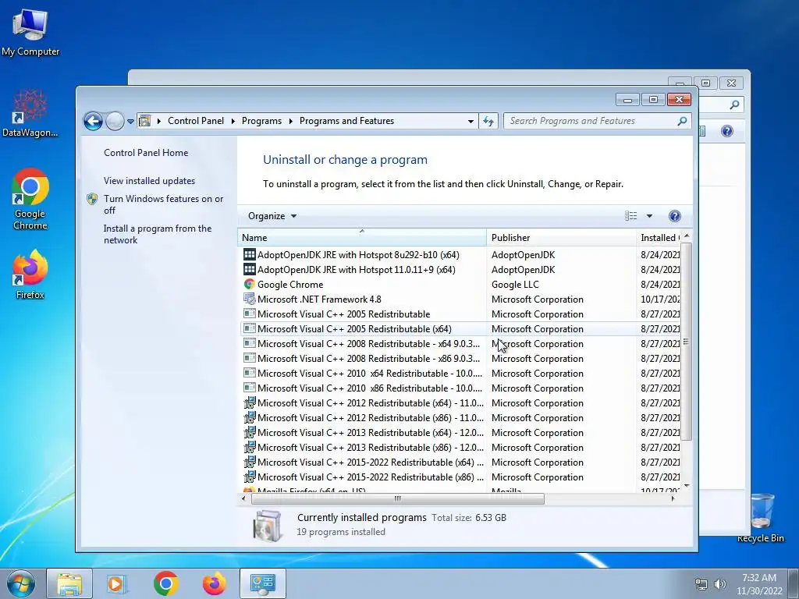Click the vertical scrollbar thumb in program list
The height and width of the screenshot is (599, 799).
pyautogui.click(x=687, y=342)
